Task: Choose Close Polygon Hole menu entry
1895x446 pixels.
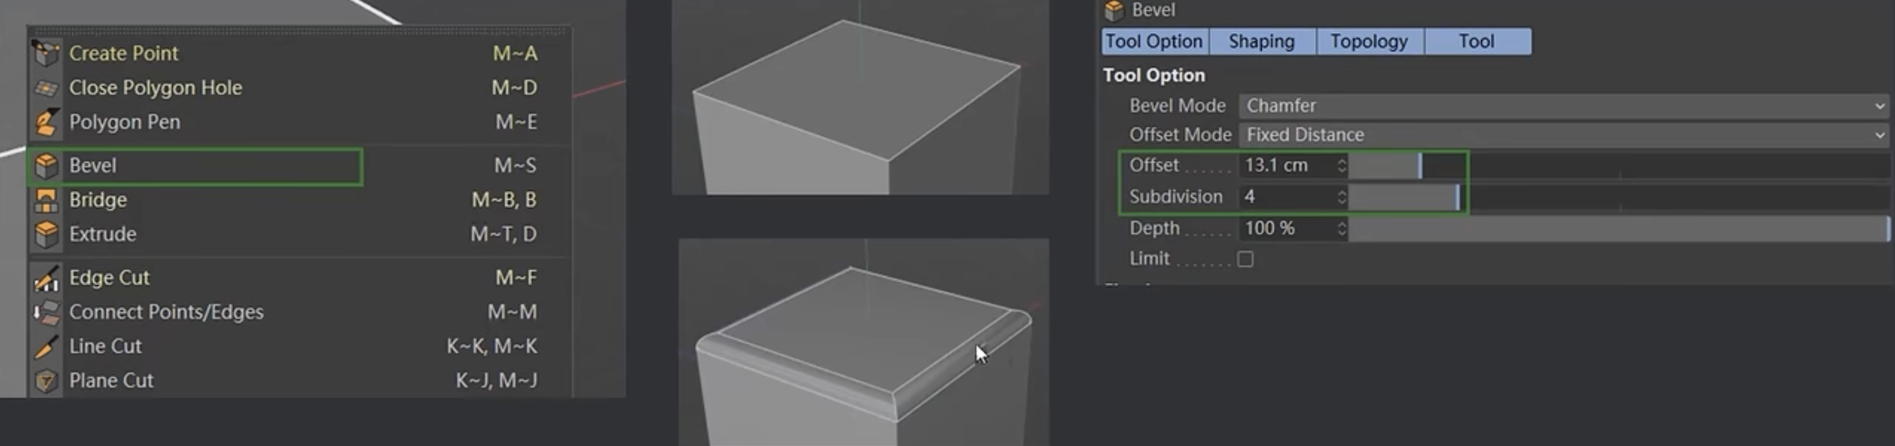Action: 299,87
